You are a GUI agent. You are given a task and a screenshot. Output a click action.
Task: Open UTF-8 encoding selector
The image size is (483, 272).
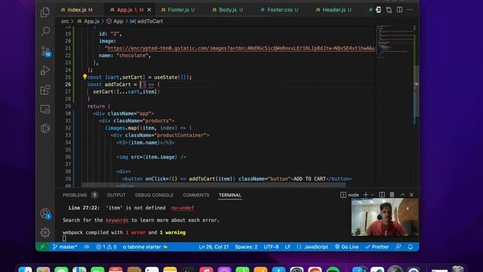click(x=271, y=247)
